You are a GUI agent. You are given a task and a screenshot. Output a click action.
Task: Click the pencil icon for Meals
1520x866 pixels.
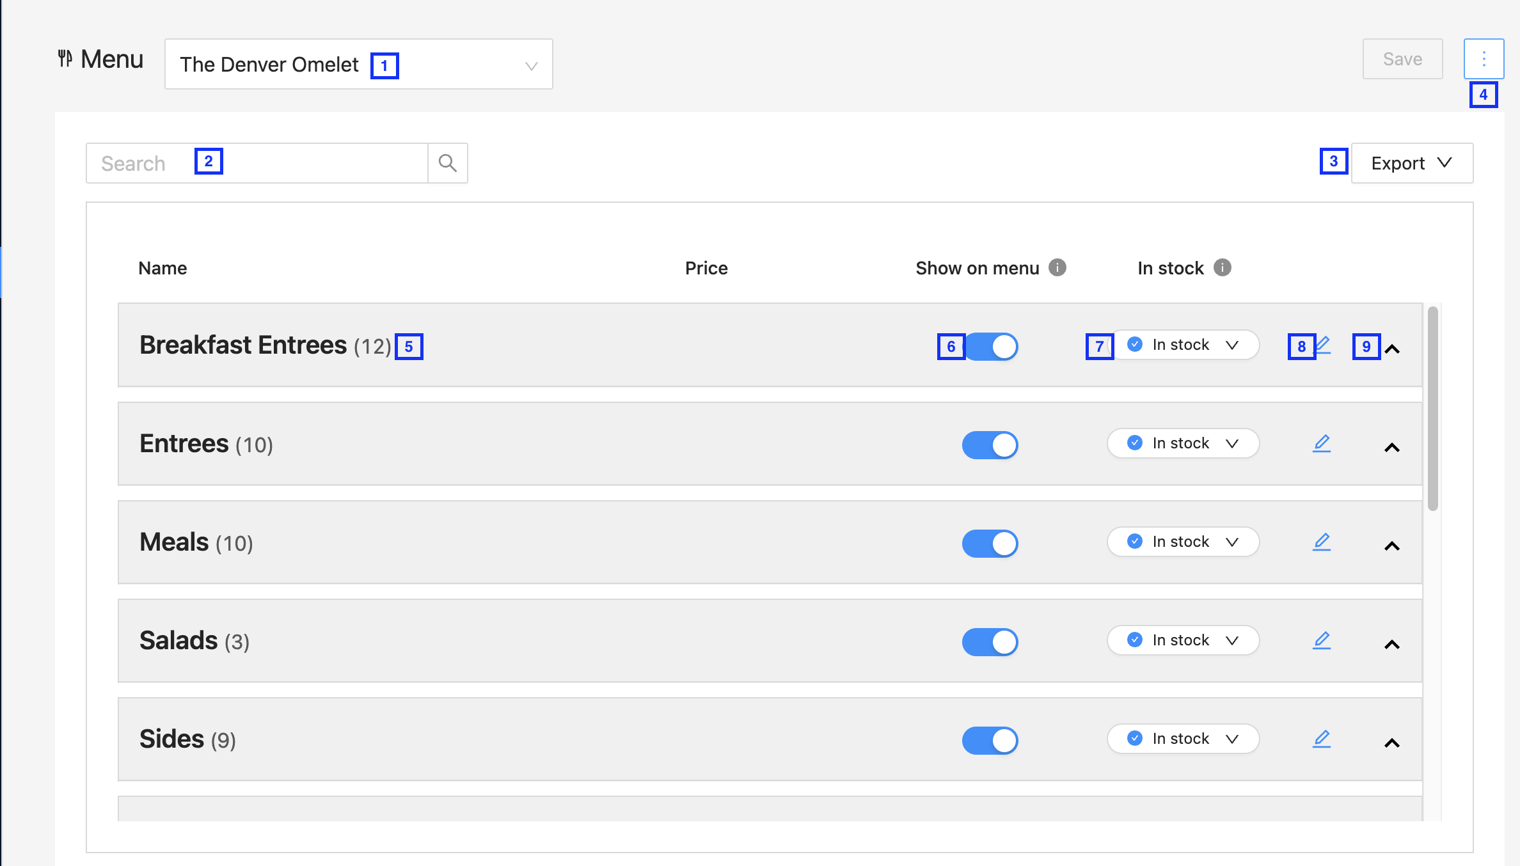coord(1322,542)
